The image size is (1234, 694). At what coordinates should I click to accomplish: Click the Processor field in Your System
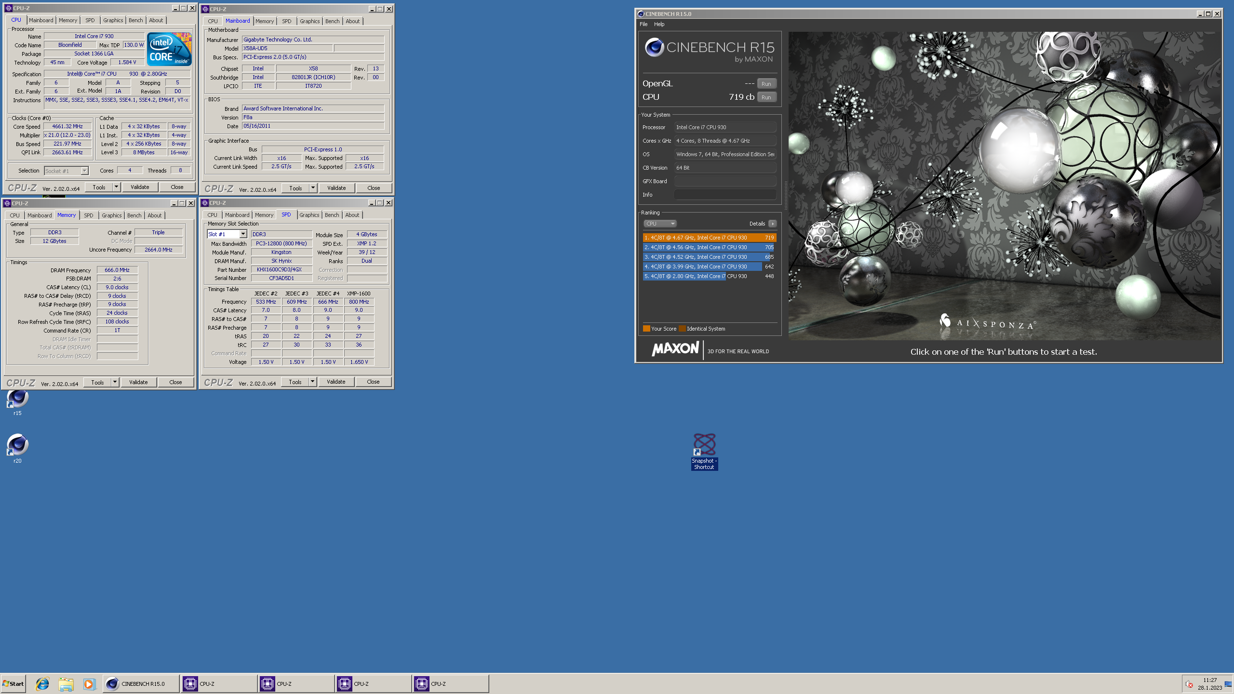point(725,127)
